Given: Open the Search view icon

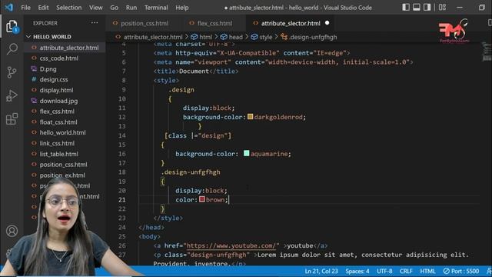Looking at the screenshot, I should click(x=12, y=49).
